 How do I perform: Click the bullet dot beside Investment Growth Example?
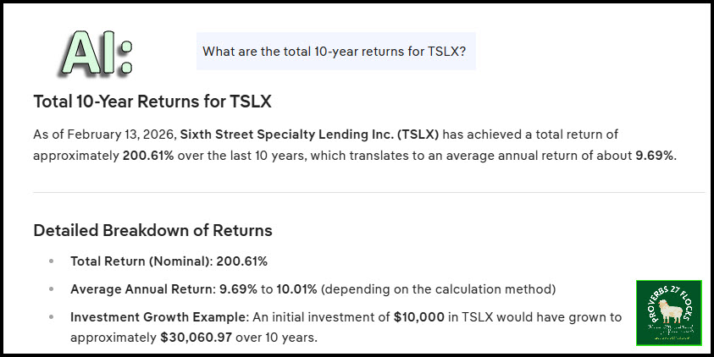[53, 318]
